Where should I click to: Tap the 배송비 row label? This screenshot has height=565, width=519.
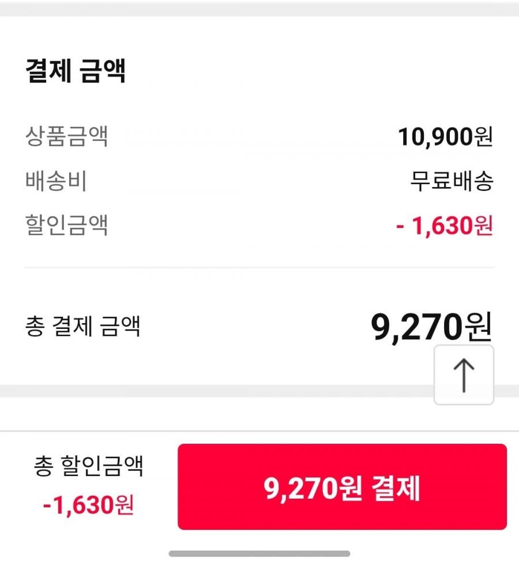coord(57,181)
